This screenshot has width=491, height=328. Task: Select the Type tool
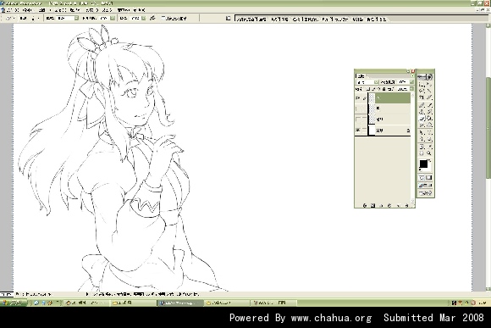click(429, 132)
